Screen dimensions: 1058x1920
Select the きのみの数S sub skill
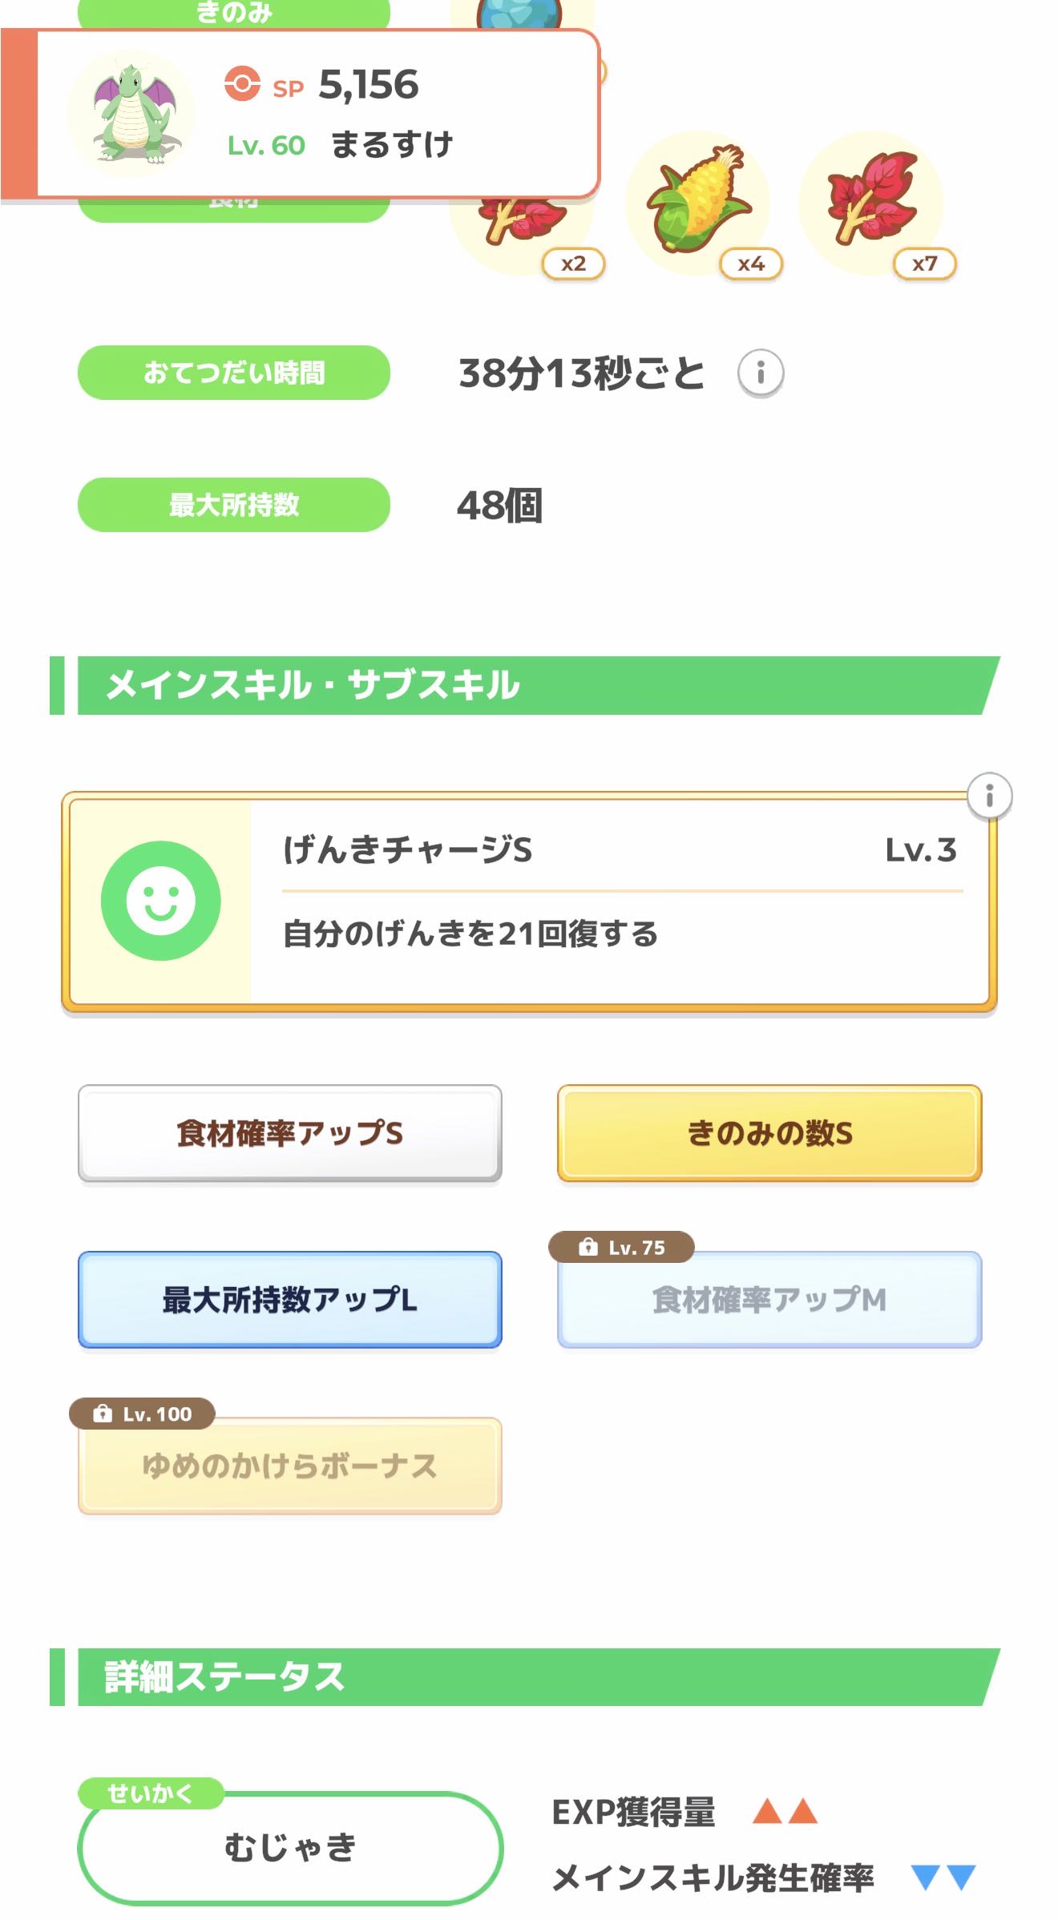coord(769,1133)
